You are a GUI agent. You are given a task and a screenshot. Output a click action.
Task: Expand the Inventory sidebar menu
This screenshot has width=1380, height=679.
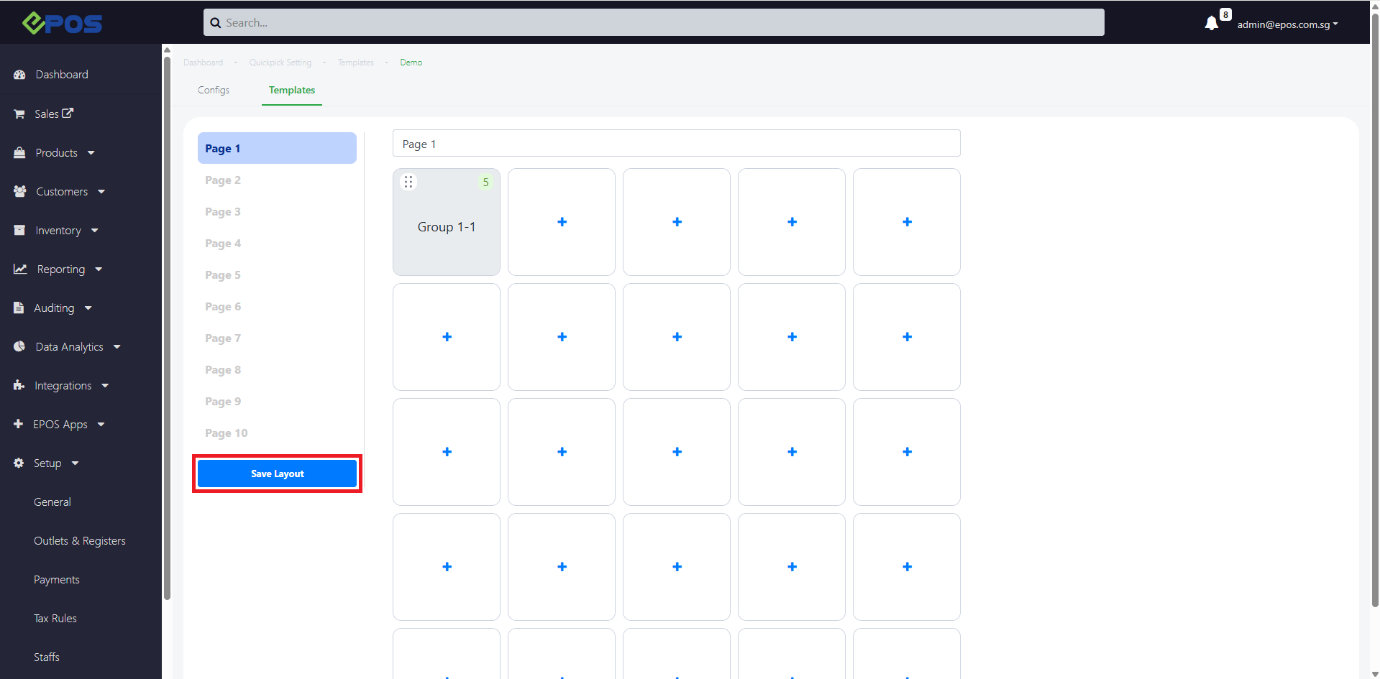click(66, 231)
